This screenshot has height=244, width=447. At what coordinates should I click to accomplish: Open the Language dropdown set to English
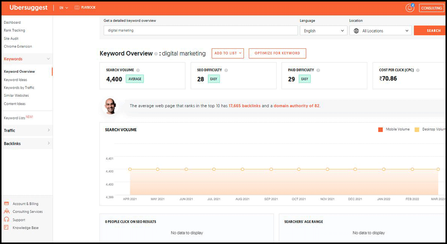coord(323,31)
